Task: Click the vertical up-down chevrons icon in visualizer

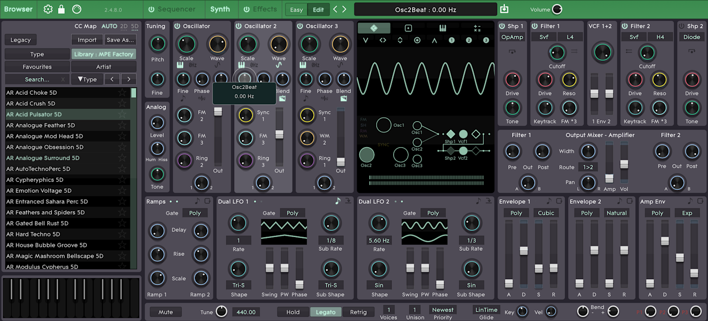Action: (x=400, y=41)
